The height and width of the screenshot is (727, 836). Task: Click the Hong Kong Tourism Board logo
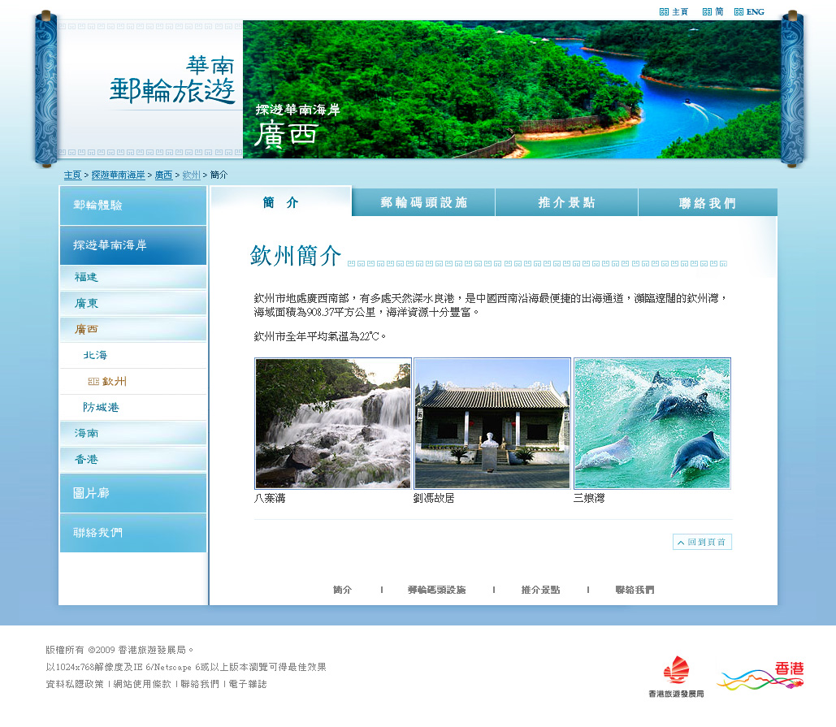click(x=676, y=677)
